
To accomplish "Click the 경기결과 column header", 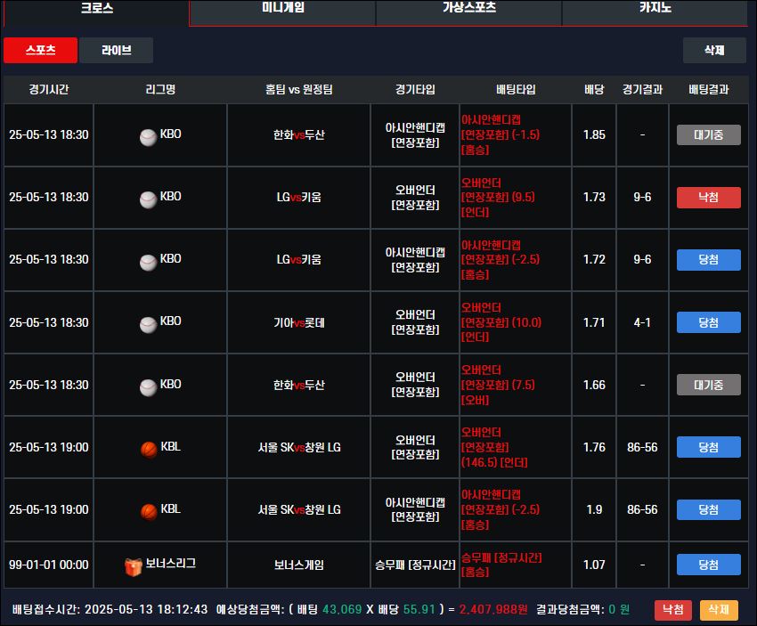I will click(x=643, y=89).
